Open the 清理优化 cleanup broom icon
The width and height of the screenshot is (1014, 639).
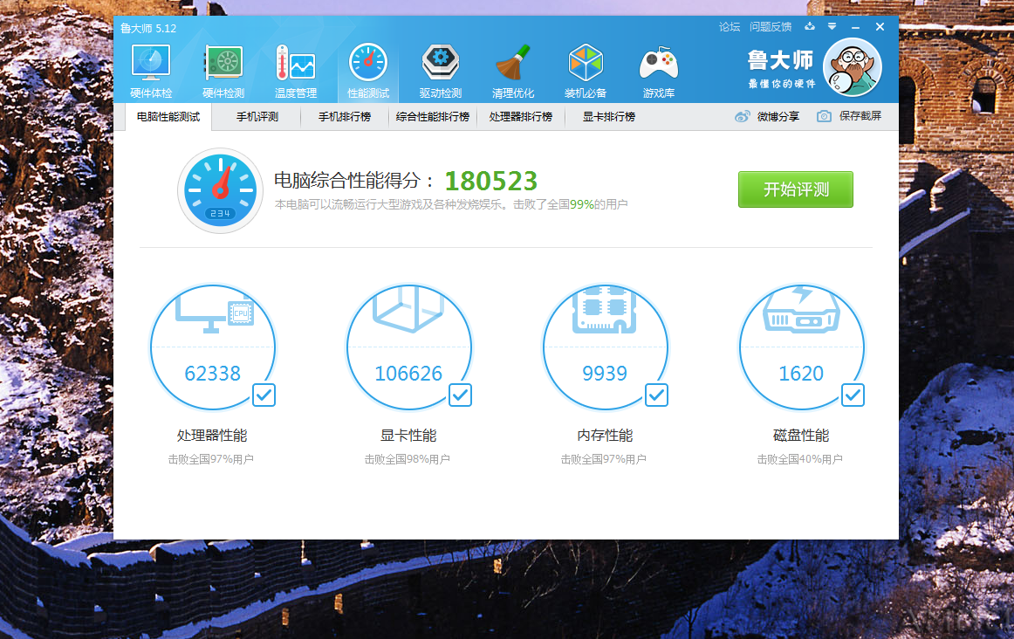pyautogui.click(x=513, y=63)
